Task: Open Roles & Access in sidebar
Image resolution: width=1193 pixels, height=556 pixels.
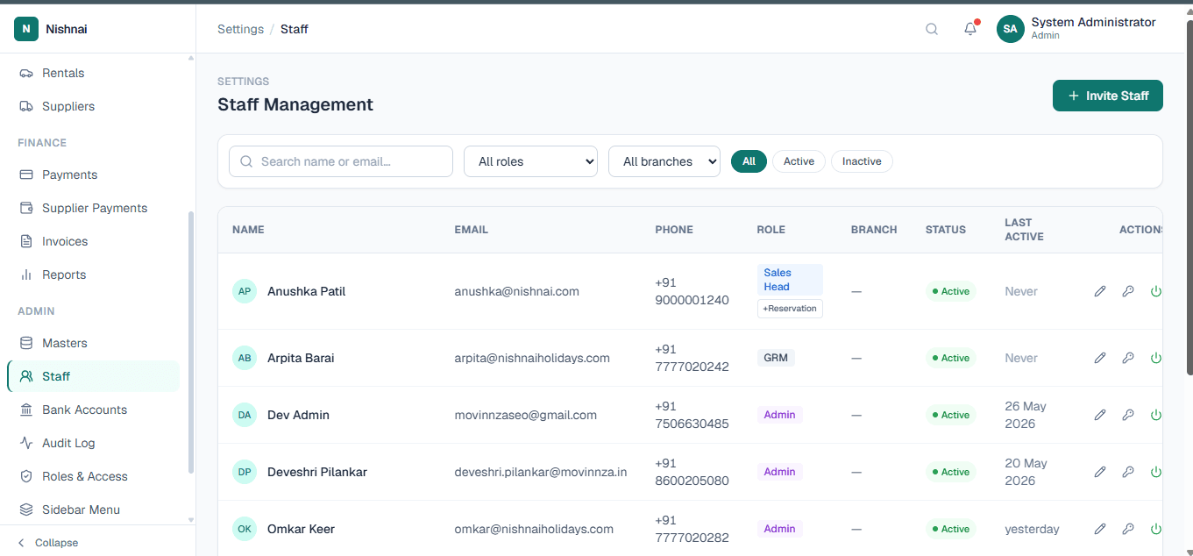Action: (93, 476)
